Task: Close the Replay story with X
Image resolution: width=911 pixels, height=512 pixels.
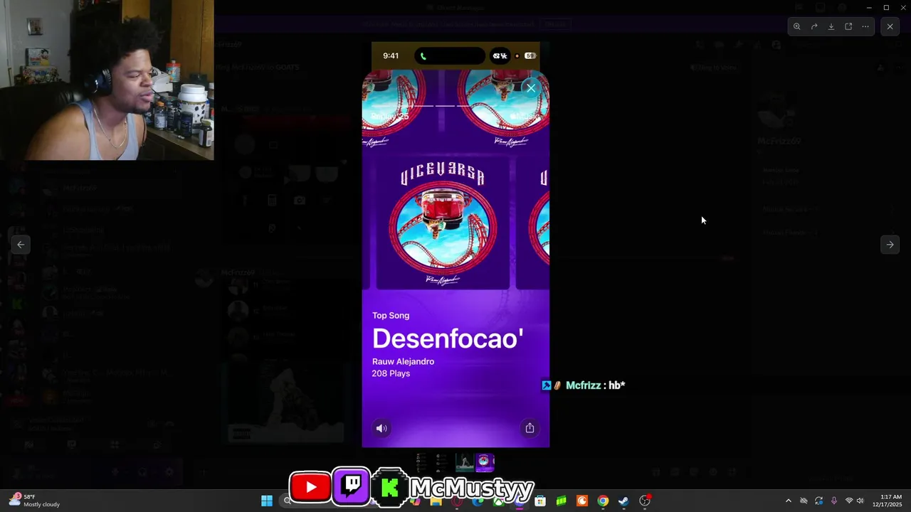Action: coord(531,88)
